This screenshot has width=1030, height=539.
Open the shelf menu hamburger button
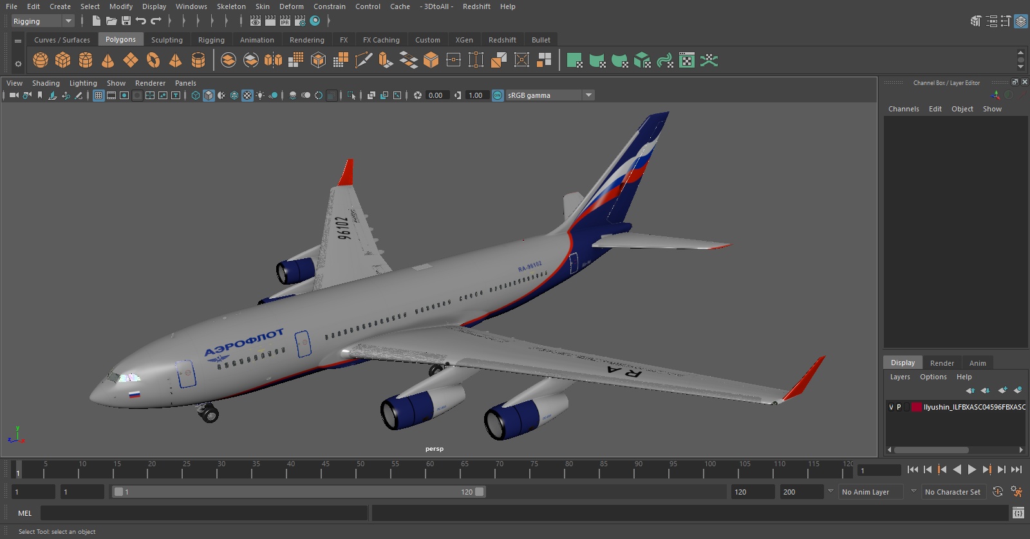[18, 41]
